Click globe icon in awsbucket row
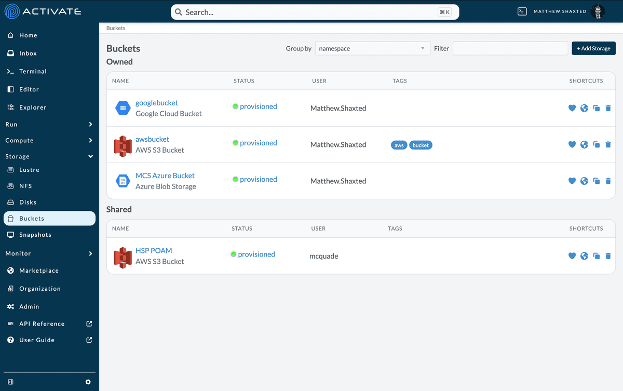The width and height of the screenshot is (623, 391). 584,144
